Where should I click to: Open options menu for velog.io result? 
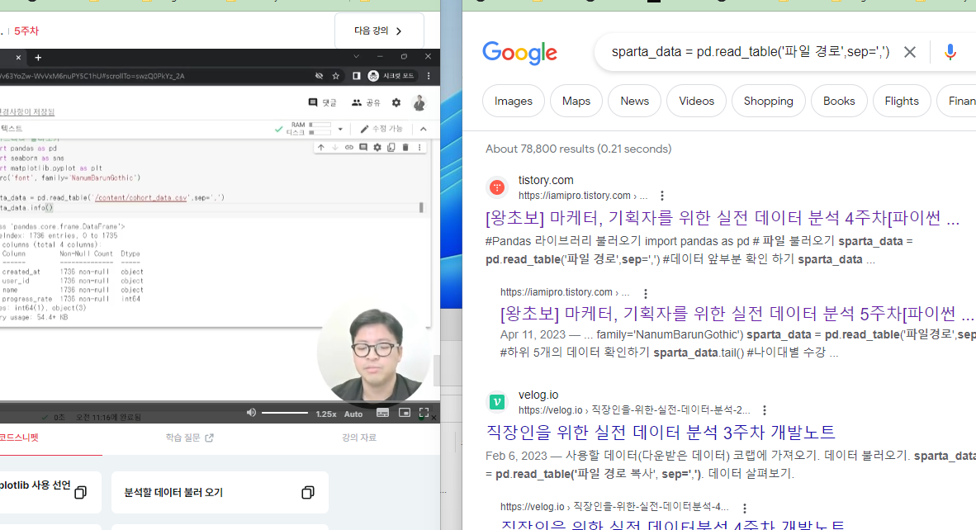pos(765,410)
